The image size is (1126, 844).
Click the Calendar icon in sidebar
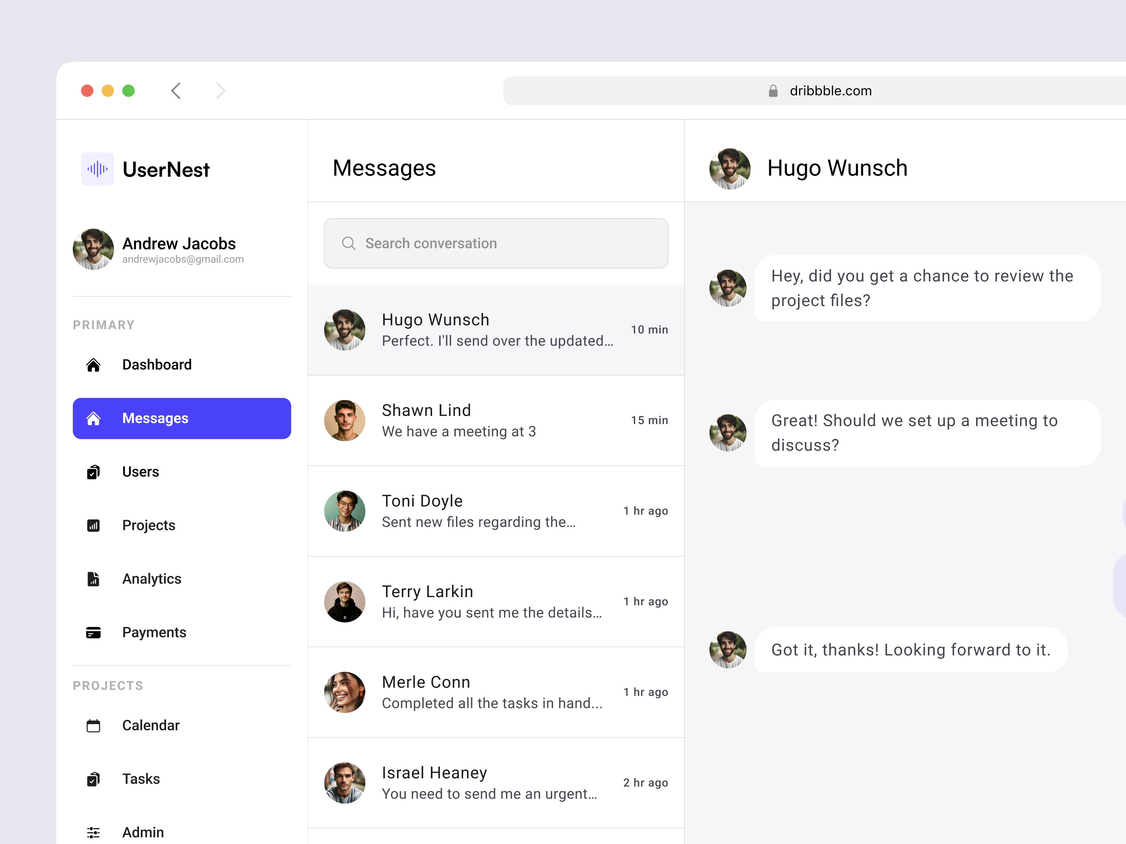click(x=93, y=725)
